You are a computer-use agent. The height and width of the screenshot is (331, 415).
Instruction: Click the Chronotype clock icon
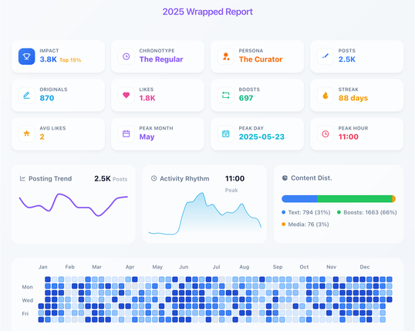(127, 56)
